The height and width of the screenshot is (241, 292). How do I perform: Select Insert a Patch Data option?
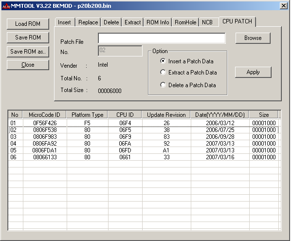pyautogui.click(x=164, y=61)
